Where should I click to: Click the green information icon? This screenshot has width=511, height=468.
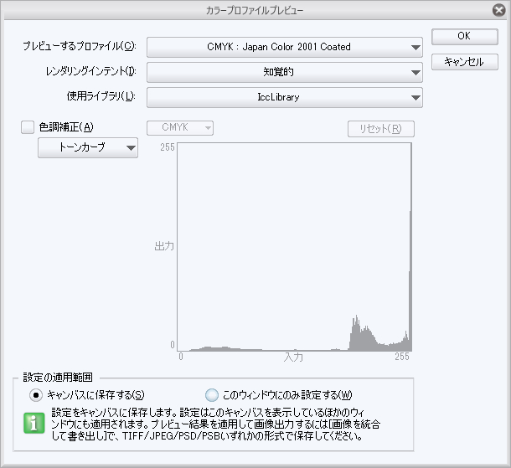click(34, 423)
